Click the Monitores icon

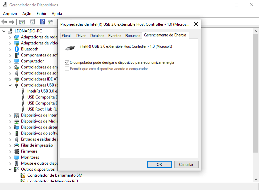point(17,157)
